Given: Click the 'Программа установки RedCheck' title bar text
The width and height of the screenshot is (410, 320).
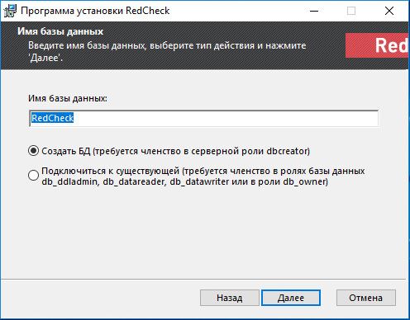Looking at the screenshot, I should point(95,11).
